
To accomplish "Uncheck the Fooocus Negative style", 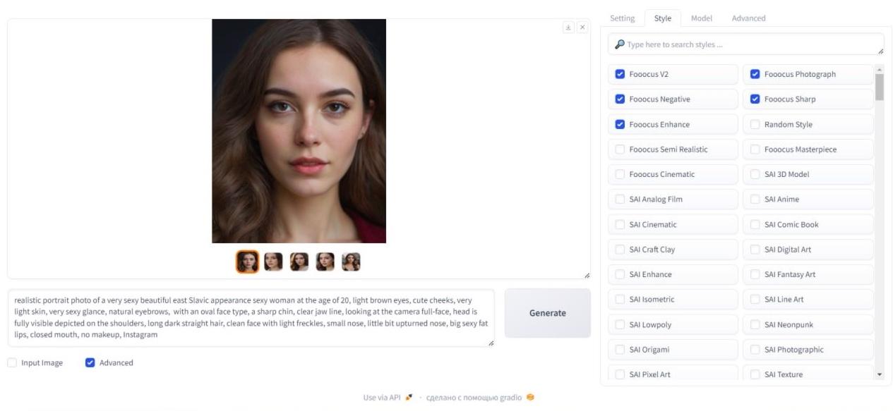I will coord(620,99).
